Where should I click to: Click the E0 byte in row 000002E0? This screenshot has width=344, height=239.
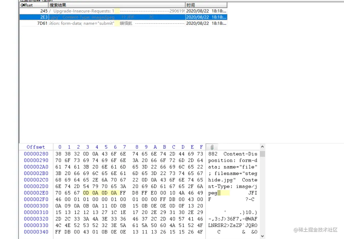154,193
